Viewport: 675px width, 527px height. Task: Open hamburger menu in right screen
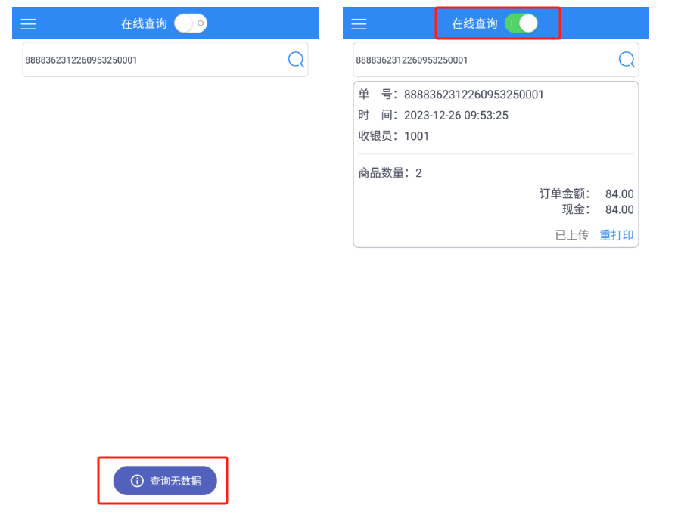[x=359, y=23]
